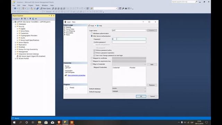
Task: Select the Server Roles page
Action: click(70, 29)
